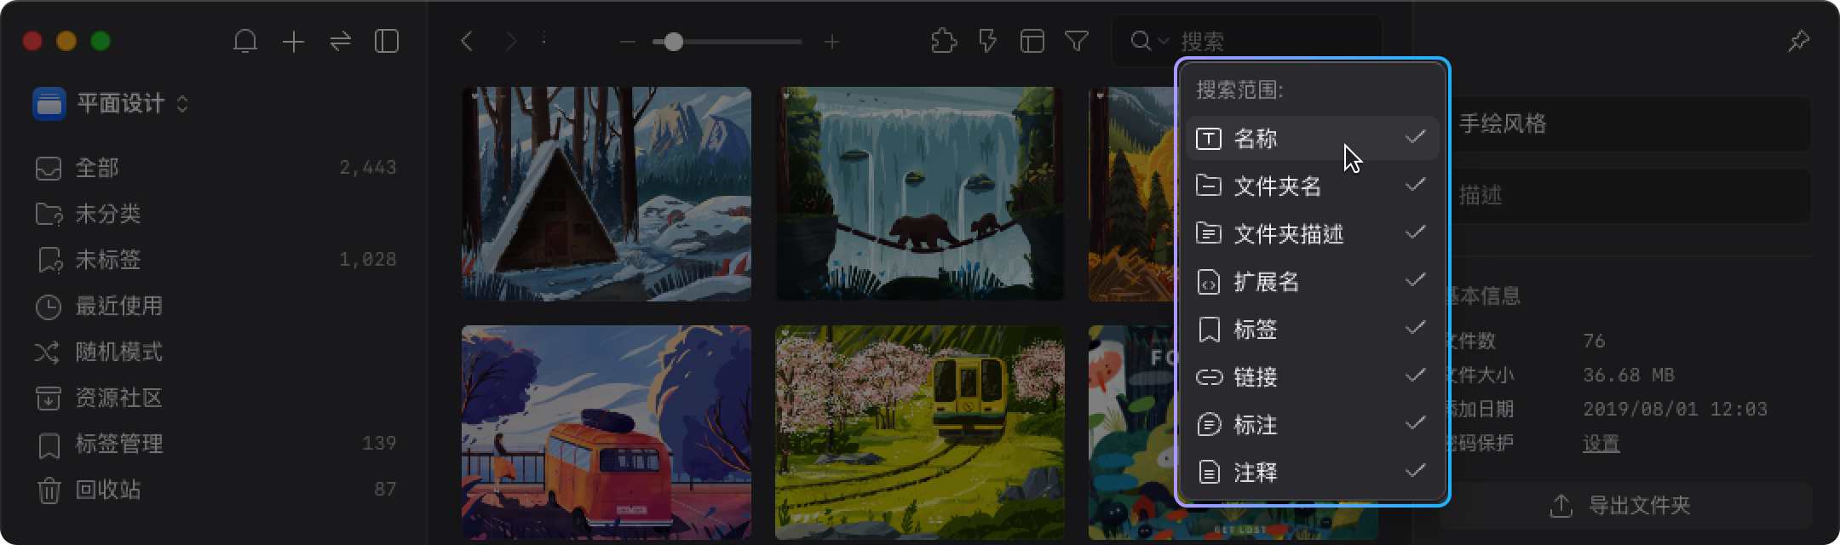The image size is (1840, 545).
Task: Click the 139 count beside 标签管理
Action: pos(379,444)
